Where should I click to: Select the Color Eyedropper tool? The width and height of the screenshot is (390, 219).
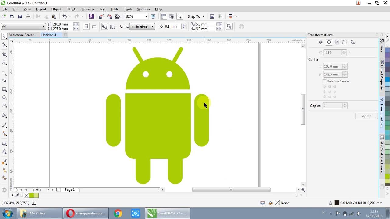4,162
